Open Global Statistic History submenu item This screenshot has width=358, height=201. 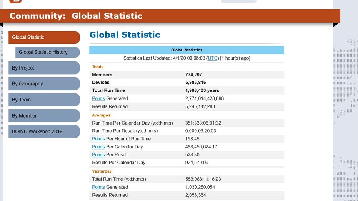click(x=48, y=52)
